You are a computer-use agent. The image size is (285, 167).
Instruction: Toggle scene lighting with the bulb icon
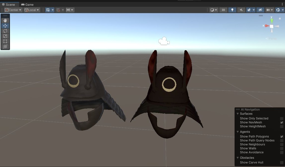pos(232,10)
